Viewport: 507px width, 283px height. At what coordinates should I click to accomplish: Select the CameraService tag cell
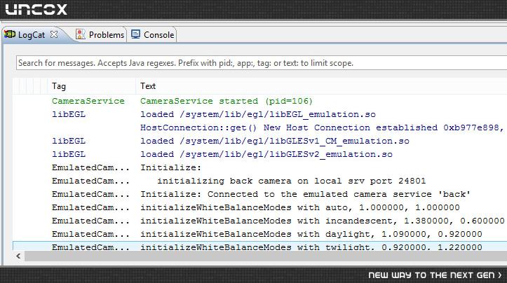pyautogui.click(x=88, y=101)
